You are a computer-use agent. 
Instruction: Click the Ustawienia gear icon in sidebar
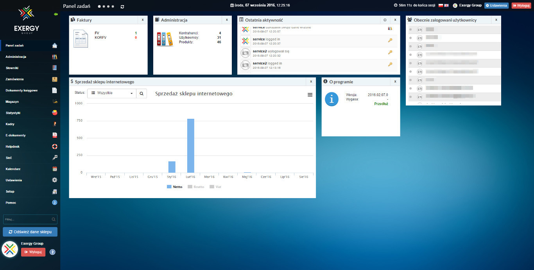point(55,180)
